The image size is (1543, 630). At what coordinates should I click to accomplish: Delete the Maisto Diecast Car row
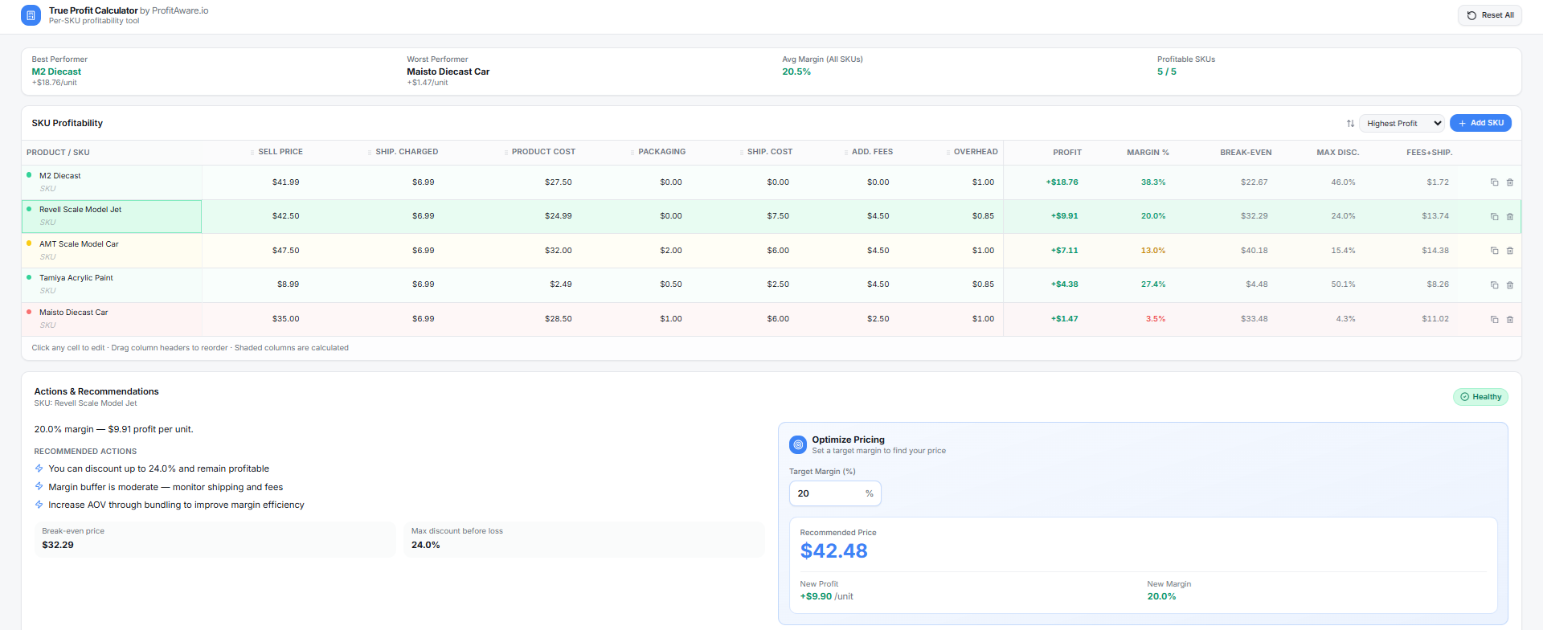(1510, 320)
